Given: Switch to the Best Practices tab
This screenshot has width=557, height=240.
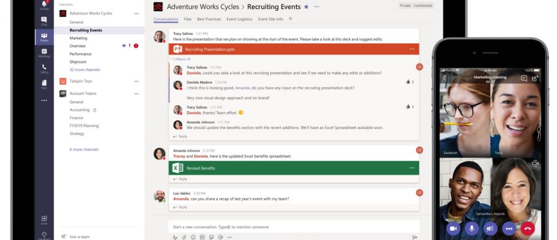Looking at the screenshot, I should pyautogui.click(x=209, y=19).
